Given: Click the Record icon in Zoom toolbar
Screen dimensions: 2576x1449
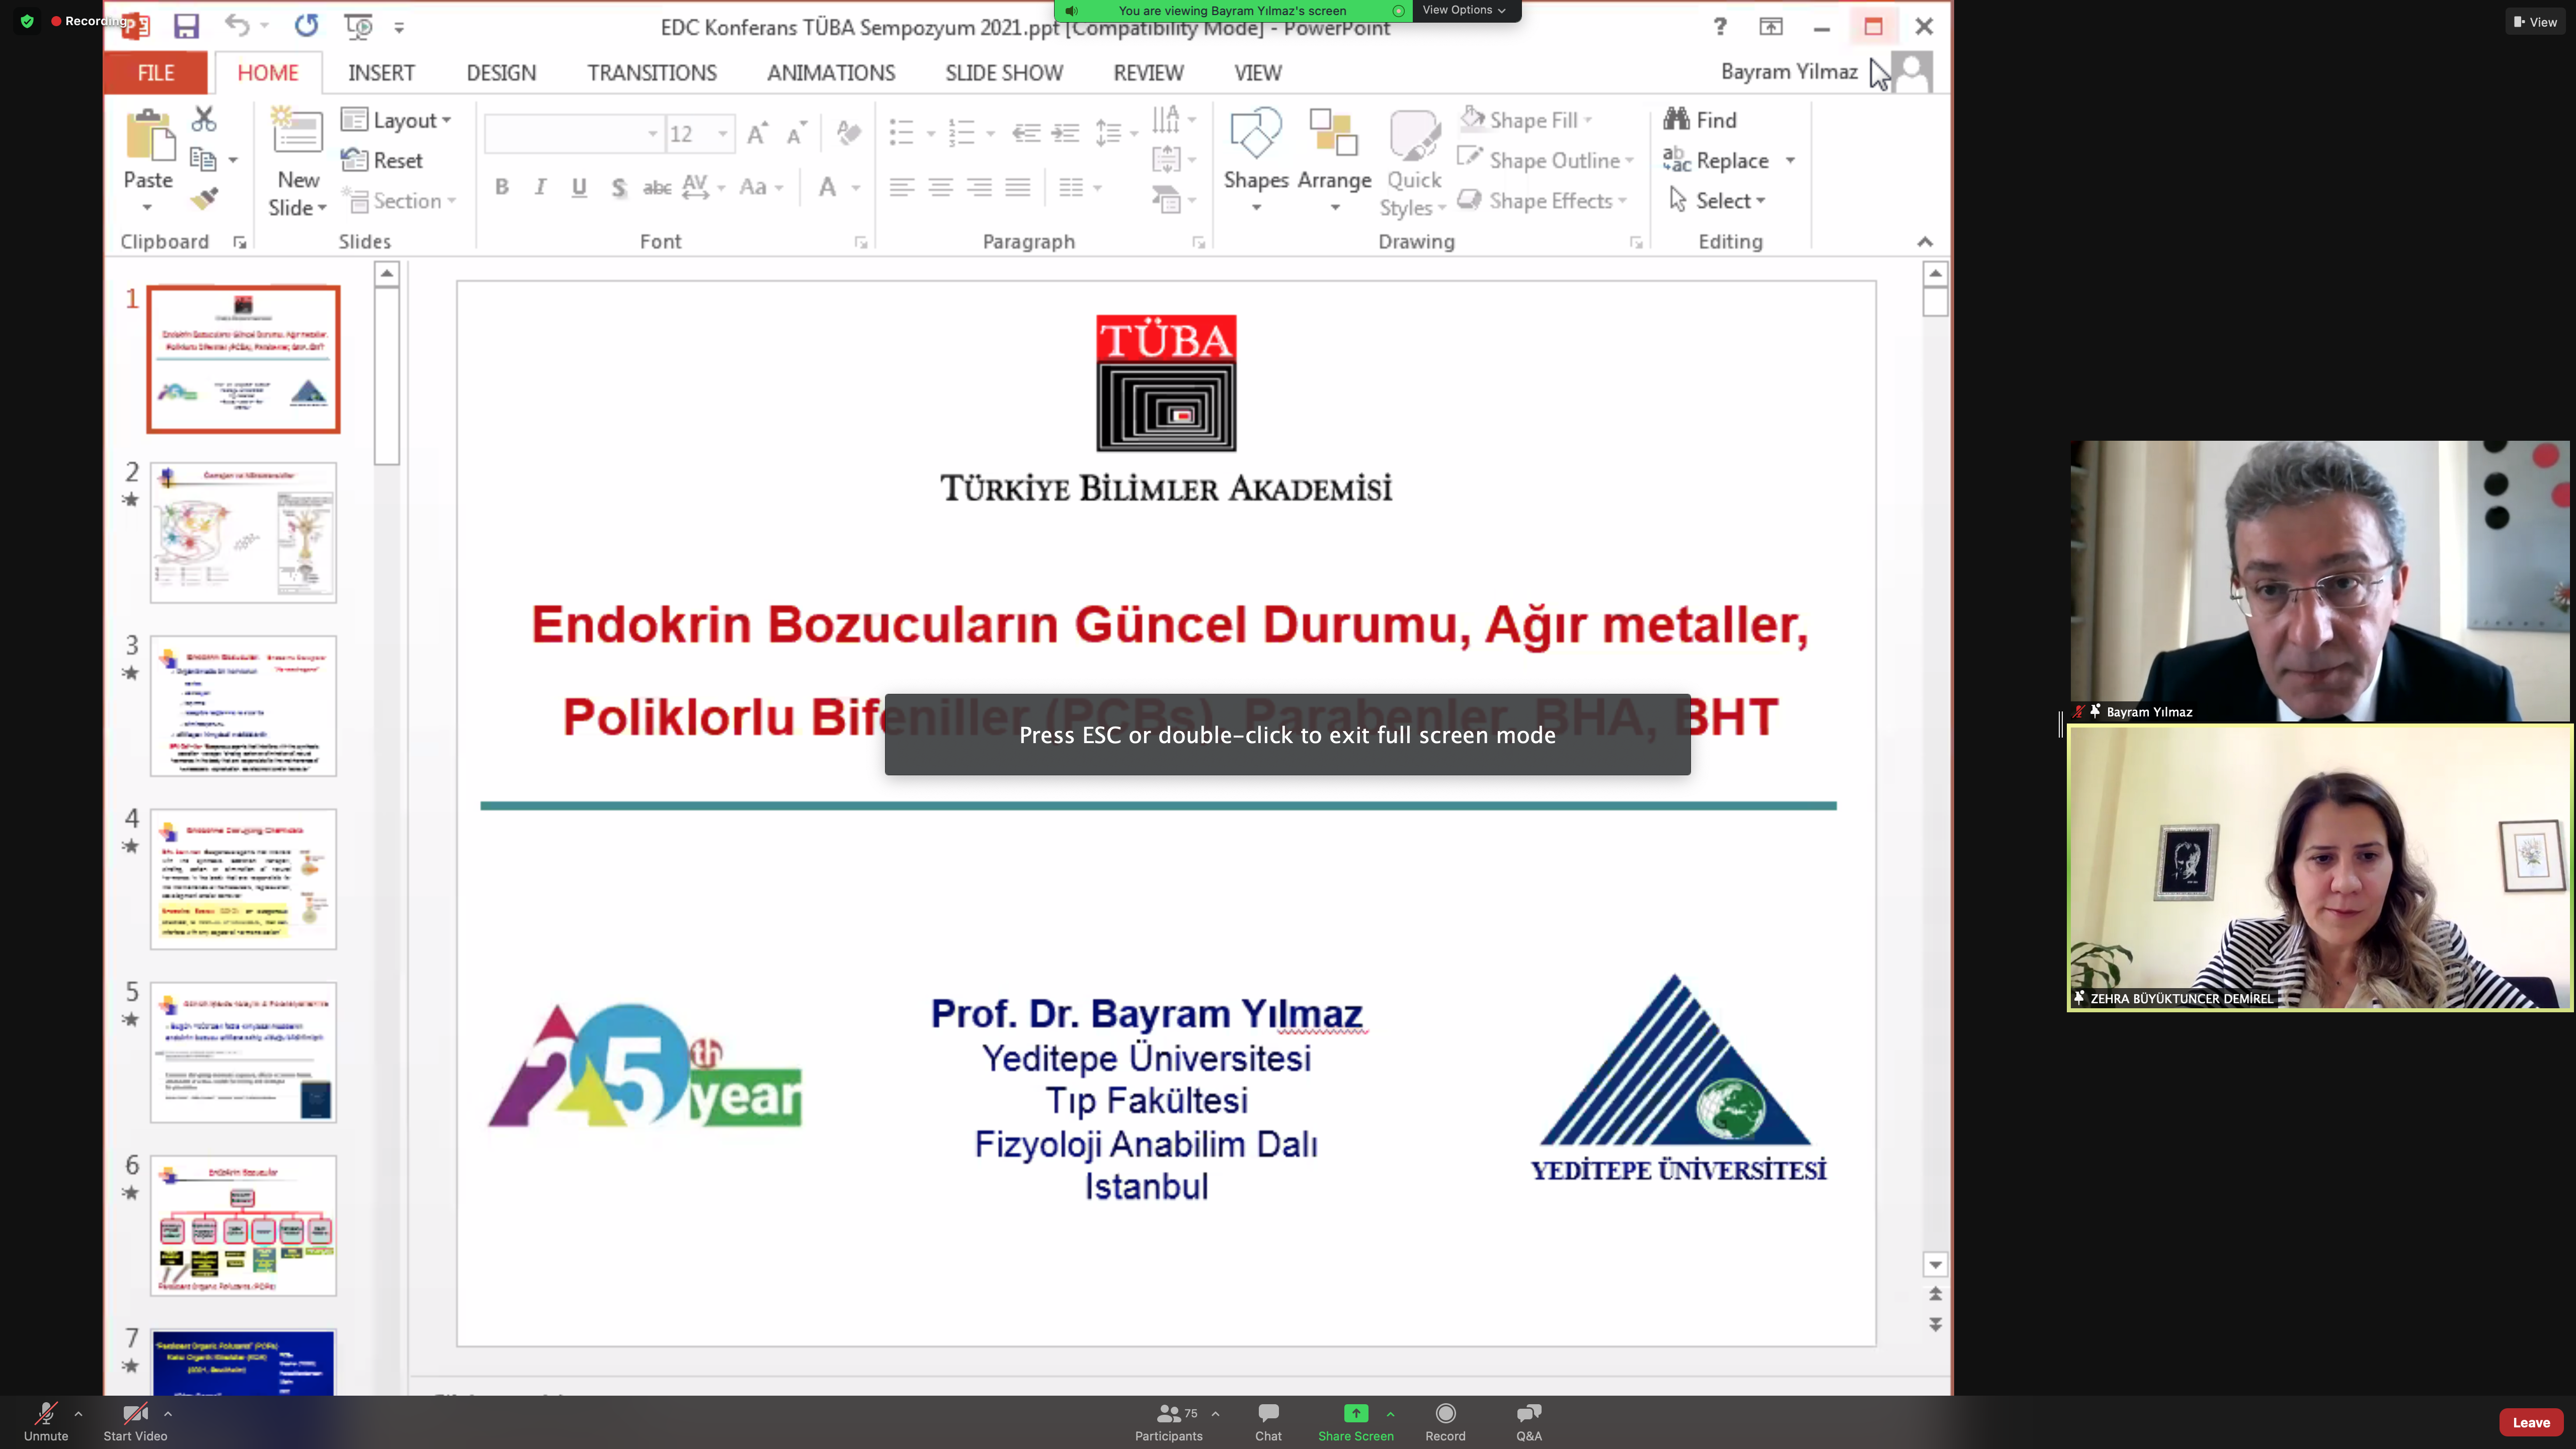Looking at the screenshot, I should click(x=1445, y=1421).
